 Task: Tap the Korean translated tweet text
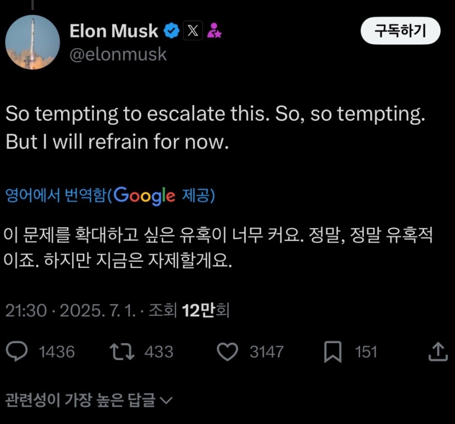coord(219,248)
